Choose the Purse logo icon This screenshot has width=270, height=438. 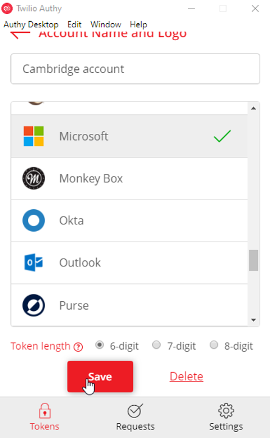coord(33,305)
